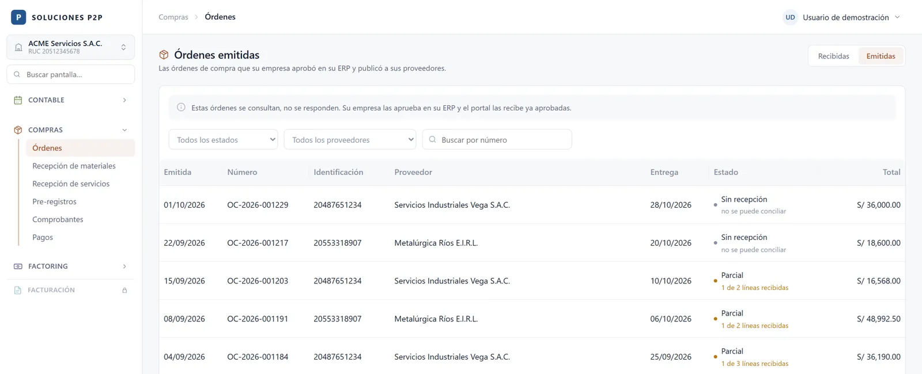Select order OC-2026-001203
This screenshot has height=374, width=922.
click(258, 281)
